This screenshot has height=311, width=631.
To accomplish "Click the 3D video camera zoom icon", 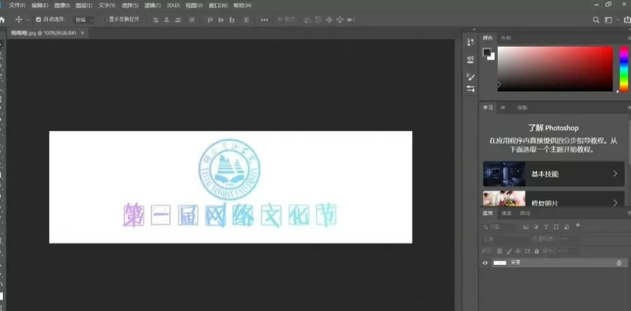I will pos(351,20).
